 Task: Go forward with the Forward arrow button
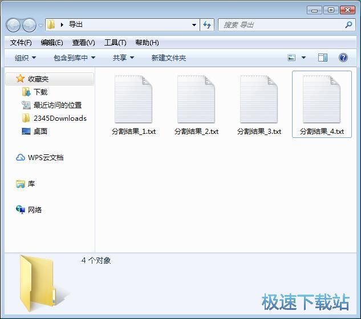coord(29,25)
